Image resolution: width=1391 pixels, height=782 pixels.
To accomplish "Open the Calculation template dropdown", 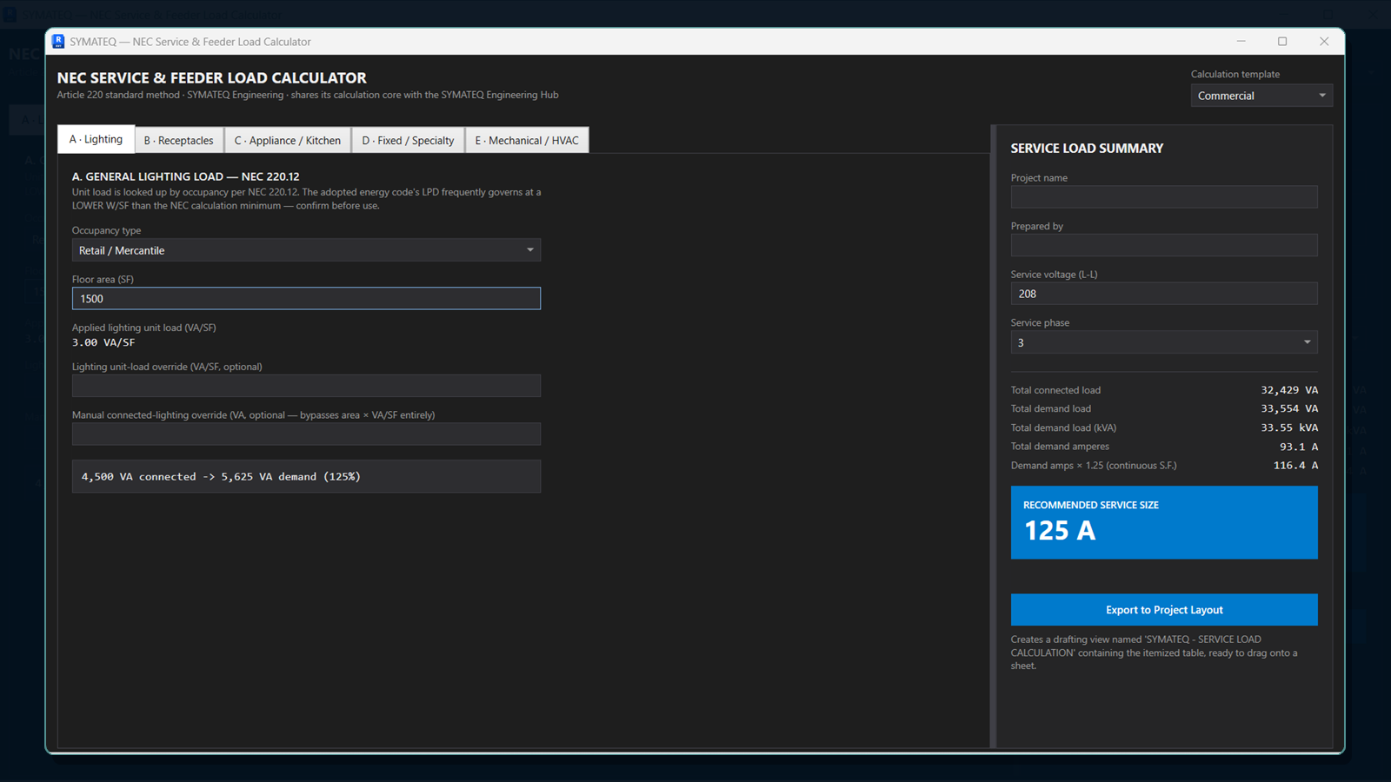I will 1261,96.
